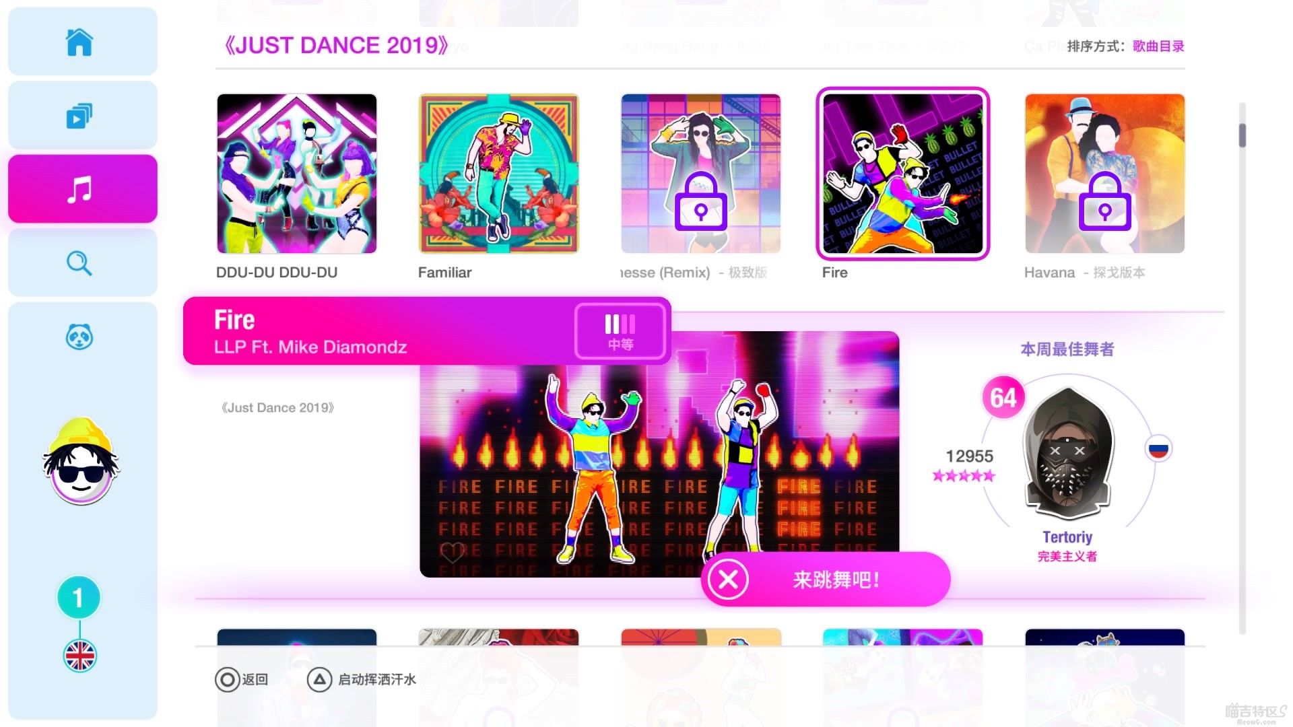The height and width of the screenshot is (727, 1293).
Task: Select the locked Havana song cover
Action: pos(1105,174)
